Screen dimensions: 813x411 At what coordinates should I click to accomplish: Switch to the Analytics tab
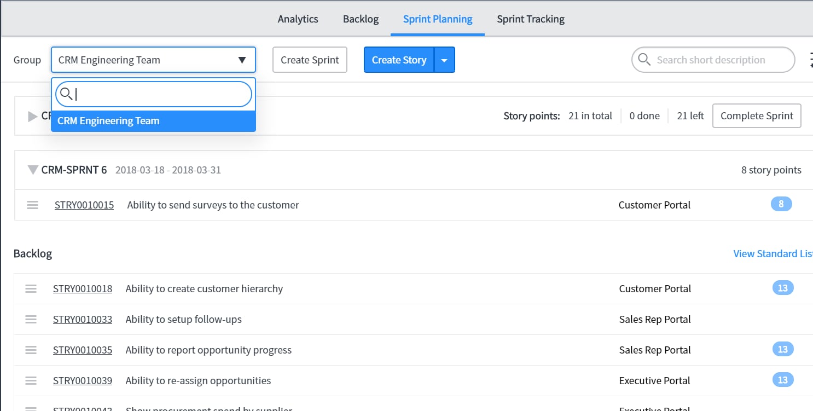click(297, 19)
